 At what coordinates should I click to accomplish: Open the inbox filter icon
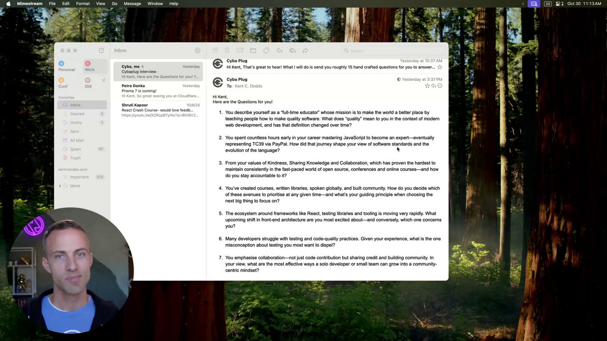pos(197,50)
